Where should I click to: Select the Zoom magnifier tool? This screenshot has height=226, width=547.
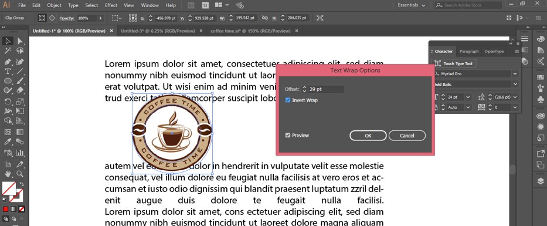point(20,174)
